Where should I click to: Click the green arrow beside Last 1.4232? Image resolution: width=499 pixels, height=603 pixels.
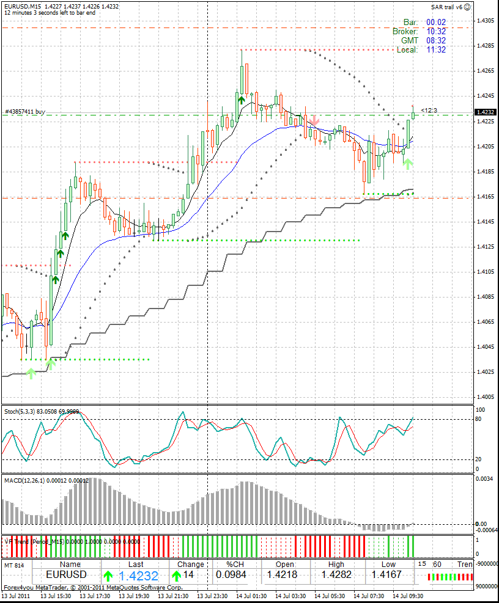(x=108, y=576)
